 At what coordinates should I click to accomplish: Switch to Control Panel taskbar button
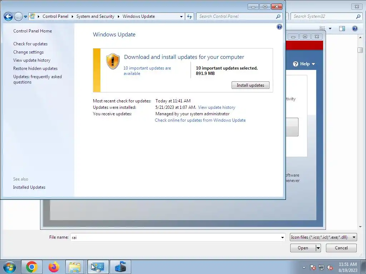(98, 267)
